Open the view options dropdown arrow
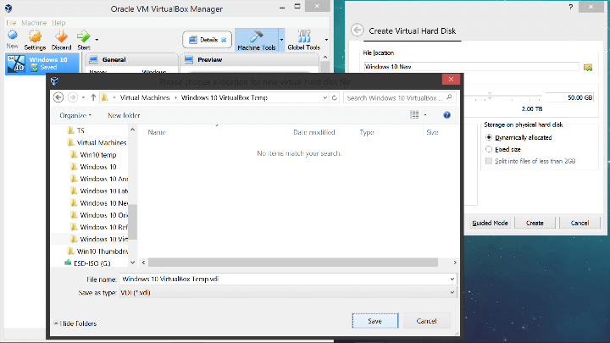The height and width of the screenshot is (343, 610). (425, 114)
